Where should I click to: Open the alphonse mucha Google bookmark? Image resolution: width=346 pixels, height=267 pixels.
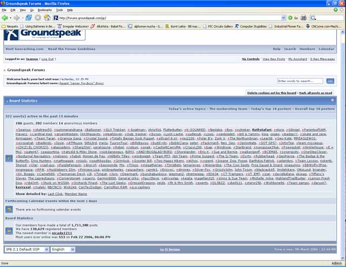(145, 26)
